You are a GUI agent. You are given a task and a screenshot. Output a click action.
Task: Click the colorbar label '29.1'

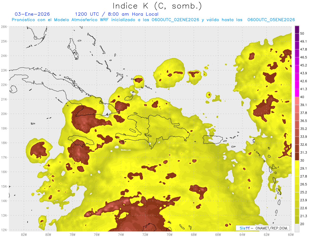tap(303, 168)
